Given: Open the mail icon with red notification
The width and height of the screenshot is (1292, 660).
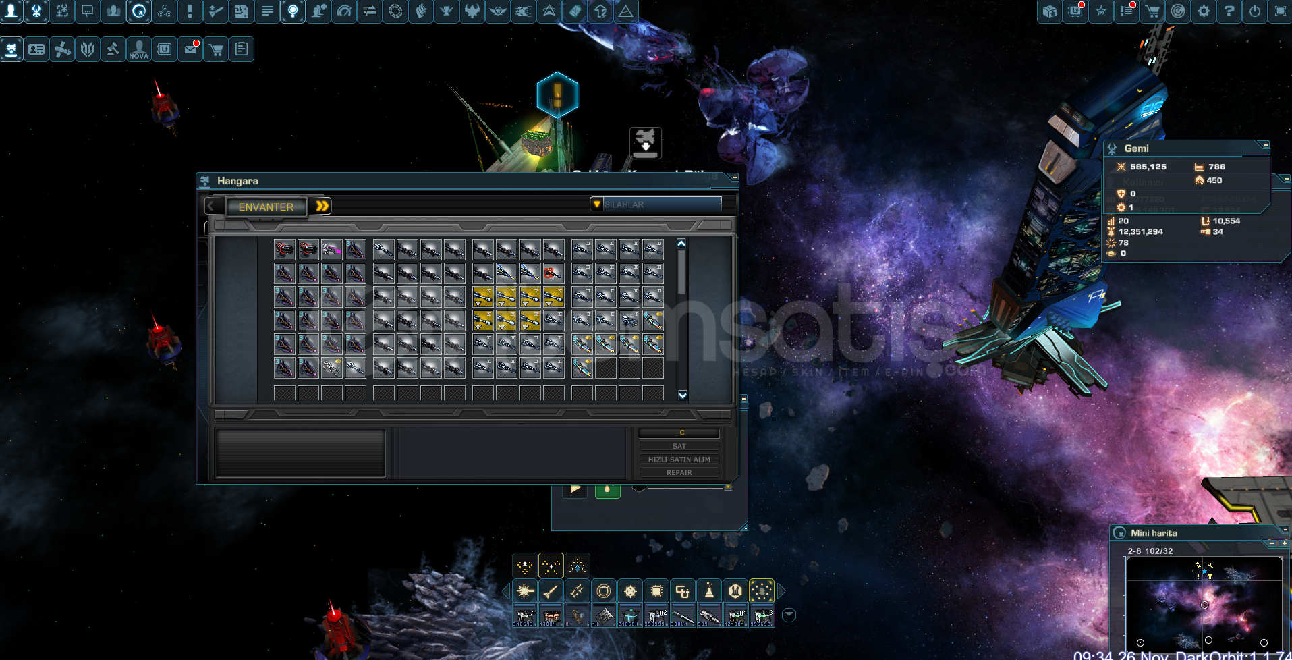Looking at the screenshot, I should point(191,49).
